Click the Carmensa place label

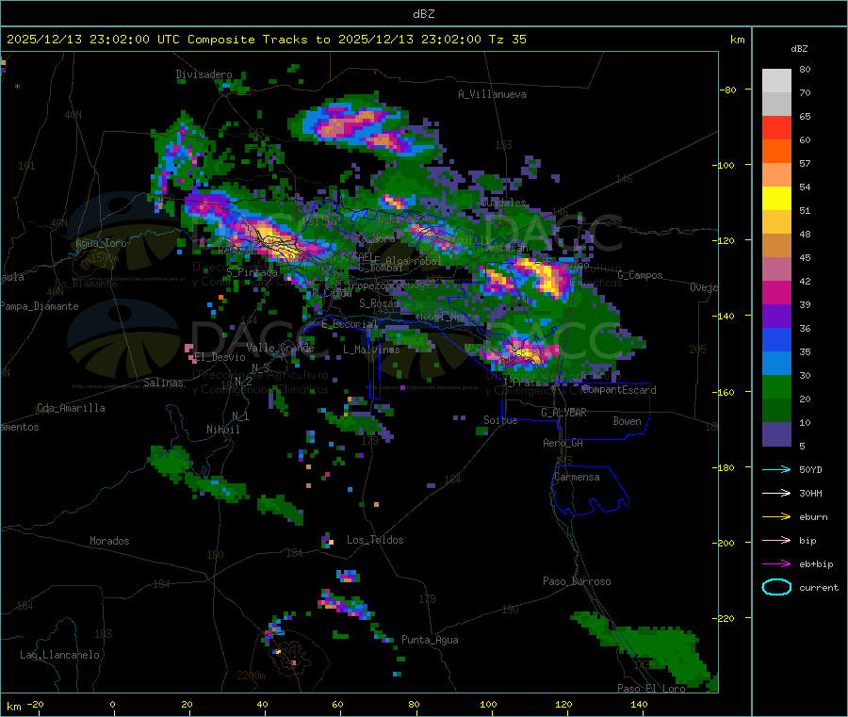pos(577,477)
